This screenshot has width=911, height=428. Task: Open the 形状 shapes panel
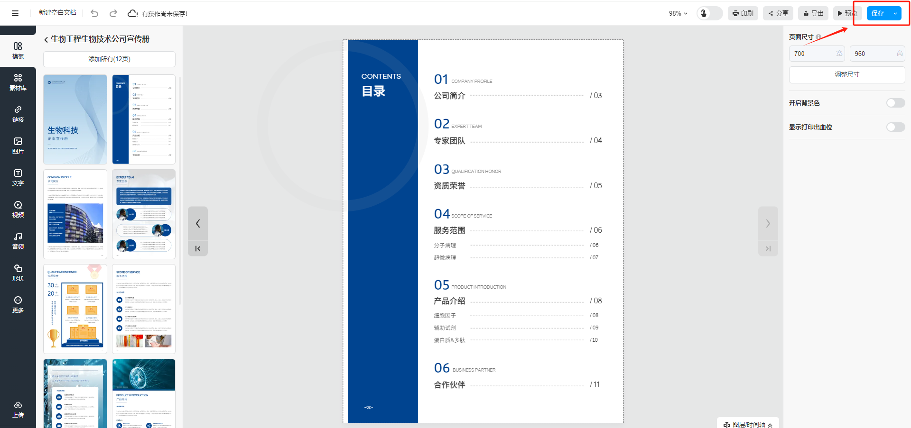18,273
